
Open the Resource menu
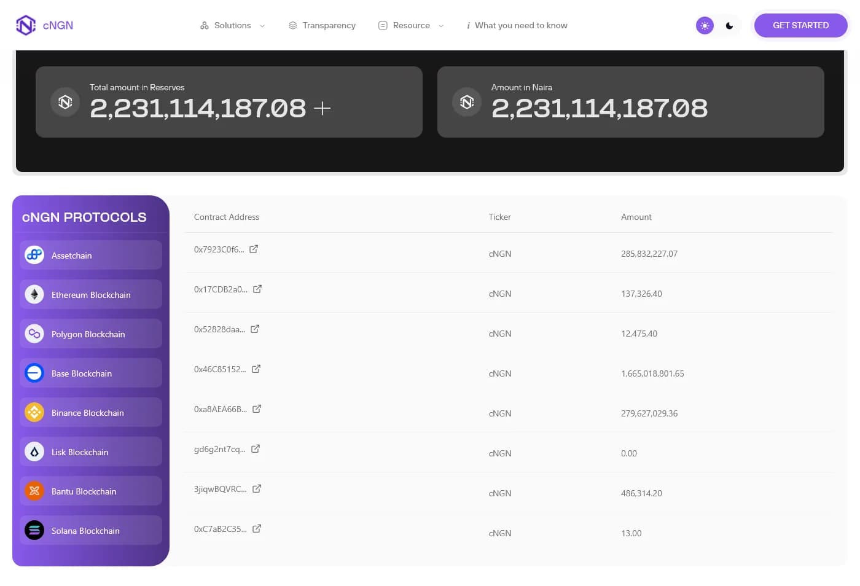point(411,25)
